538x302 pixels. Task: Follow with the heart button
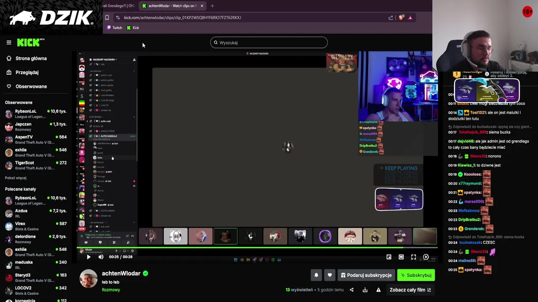(x=330, y=275)
